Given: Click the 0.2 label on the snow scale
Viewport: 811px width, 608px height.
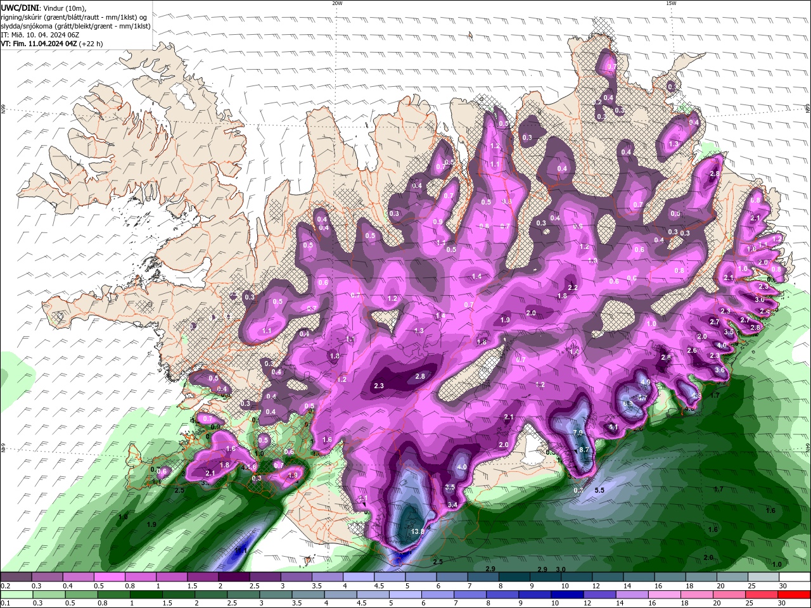Looking at the screenshot, I should point(4,586).
